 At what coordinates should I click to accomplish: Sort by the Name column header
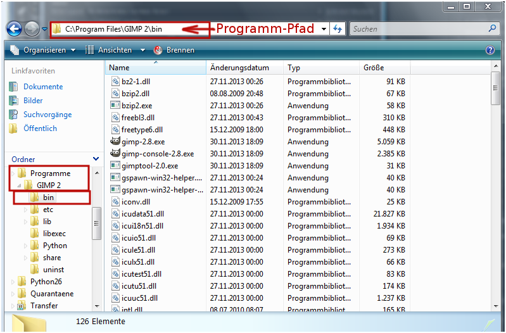156,68
